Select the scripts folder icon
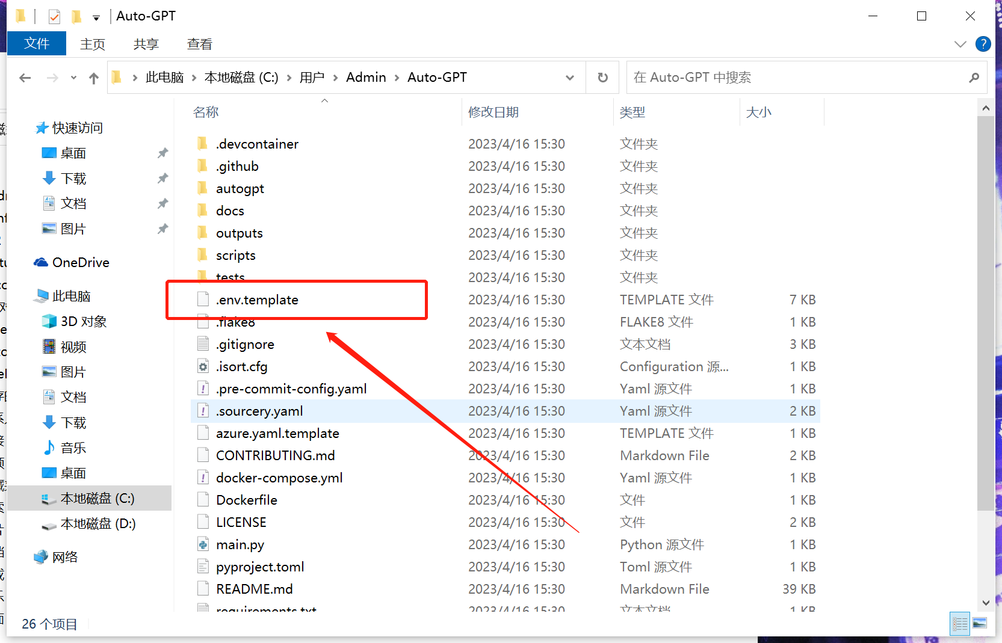 (x=203, y=255)
